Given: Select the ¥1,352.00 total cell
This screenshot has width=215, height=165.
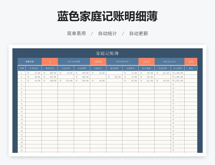Looking at the screenshot, I should pyautogui.click(x=178, y=73).
